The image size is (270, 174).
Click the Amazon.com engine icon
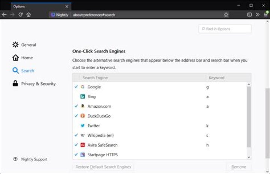(x=82, y=106)
